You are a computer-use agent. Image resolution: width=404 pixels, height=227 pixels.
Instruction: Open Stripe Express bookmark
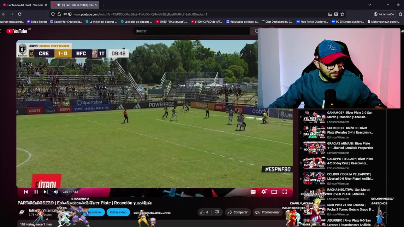click(x=37, y=22)
